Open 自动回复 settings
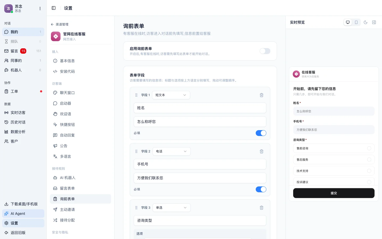382x239 pixels. point(80,135)
